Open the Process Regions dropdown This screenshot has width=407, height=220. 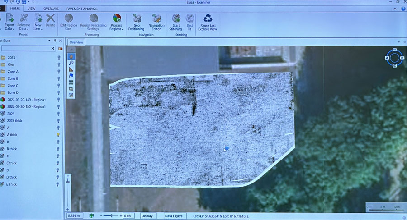[116, 29]
